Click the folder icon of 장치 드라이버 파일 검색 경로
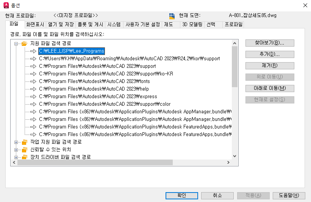This screenshot has width=311, height=202. tap(25, 157)
